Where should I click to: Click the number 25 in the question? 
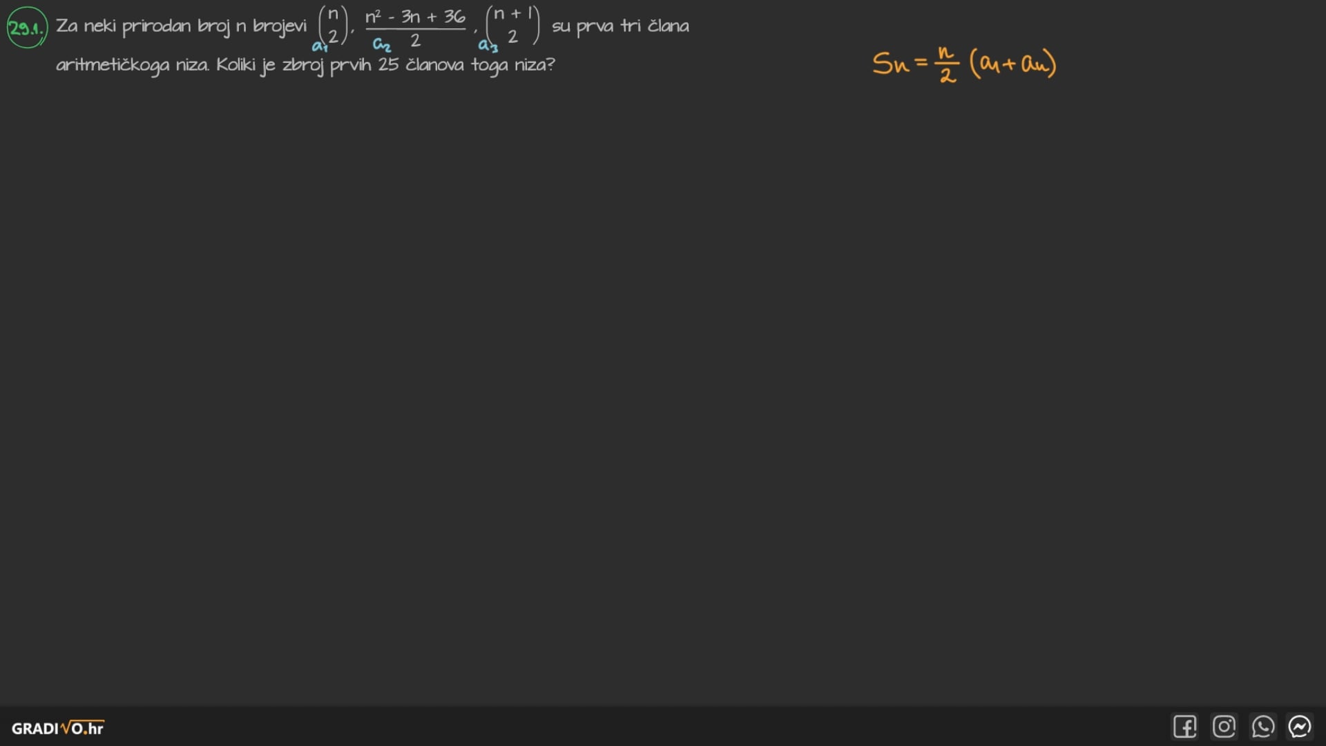click(388, 65)
